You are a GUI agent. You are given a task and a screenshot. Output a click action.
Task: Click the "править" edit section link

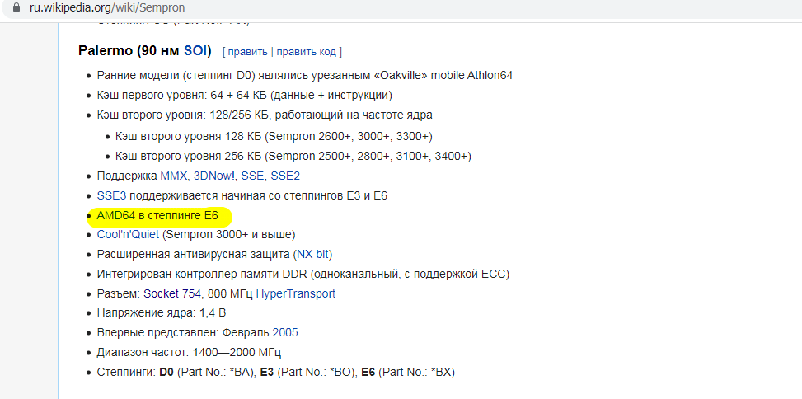tap(247, 52)
